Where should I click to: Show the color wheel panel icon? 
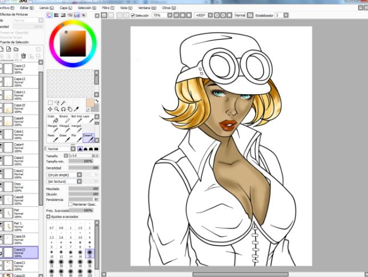coord(50,15)
